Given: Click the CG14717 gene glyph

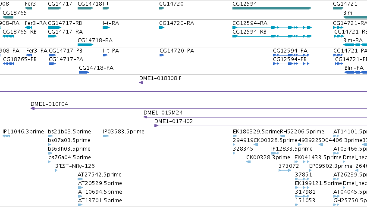Looking at the screenshot, I should 54,8.
